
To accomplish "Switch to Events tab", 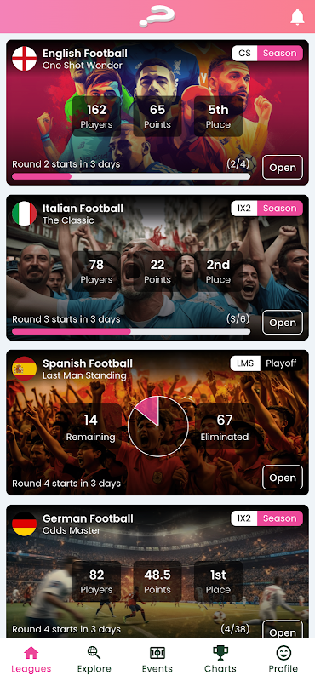I will (157, 659).
